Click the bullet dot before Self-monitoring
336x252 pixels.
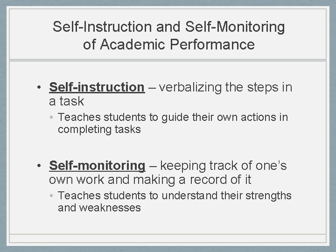click(39, 166)
